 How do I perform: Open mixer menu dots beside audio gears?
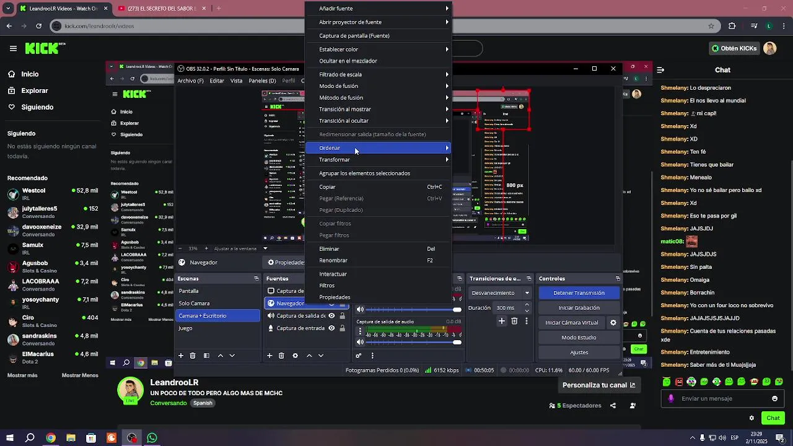pos(372,356)
